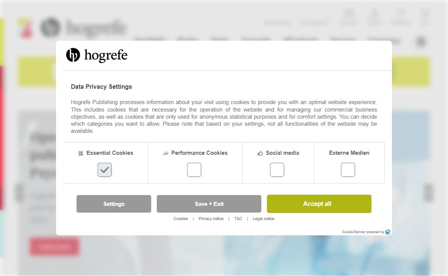Enable the Performance Cookies checkbox
The width and height of the screenshot is (448, 276).
pyautogui.click(x=194, y=170)
